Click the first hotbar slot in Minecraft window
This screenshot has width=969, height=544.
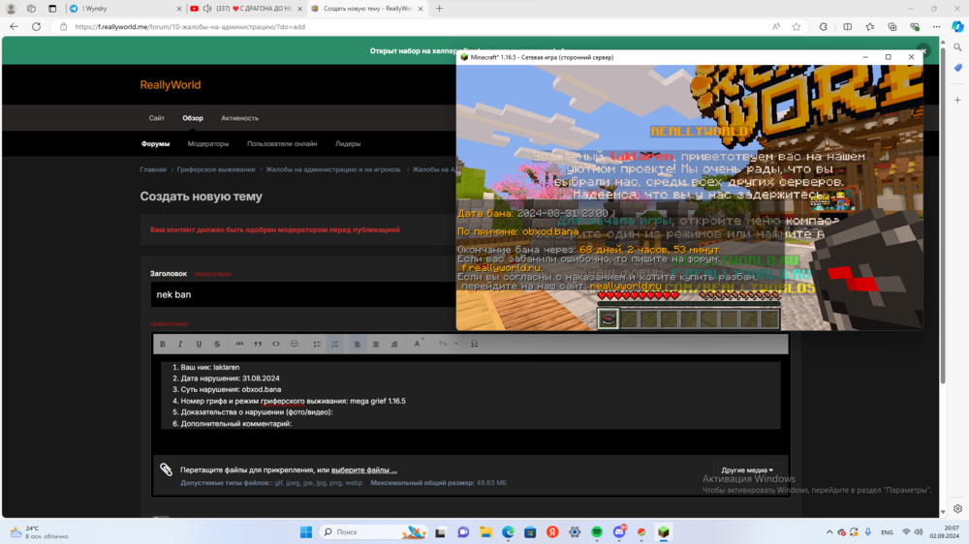point(609,318)
